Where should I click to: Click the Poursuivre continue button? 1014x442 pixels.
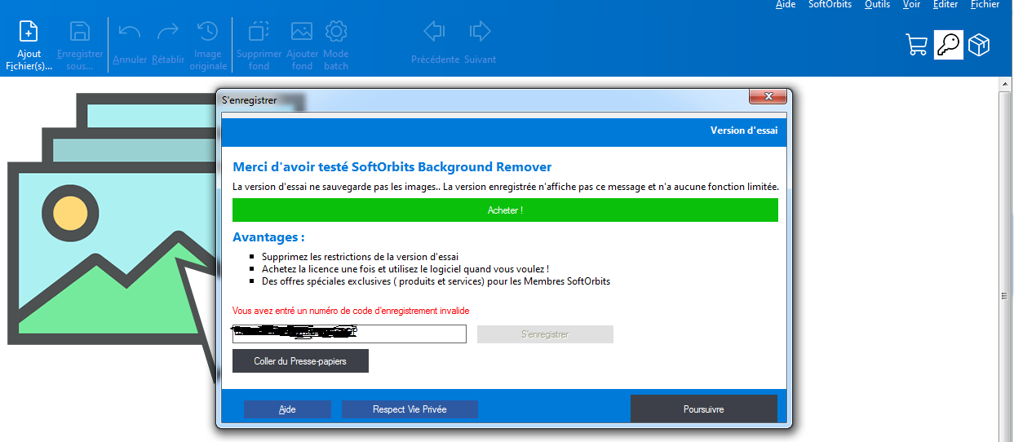tap(704, 409)
